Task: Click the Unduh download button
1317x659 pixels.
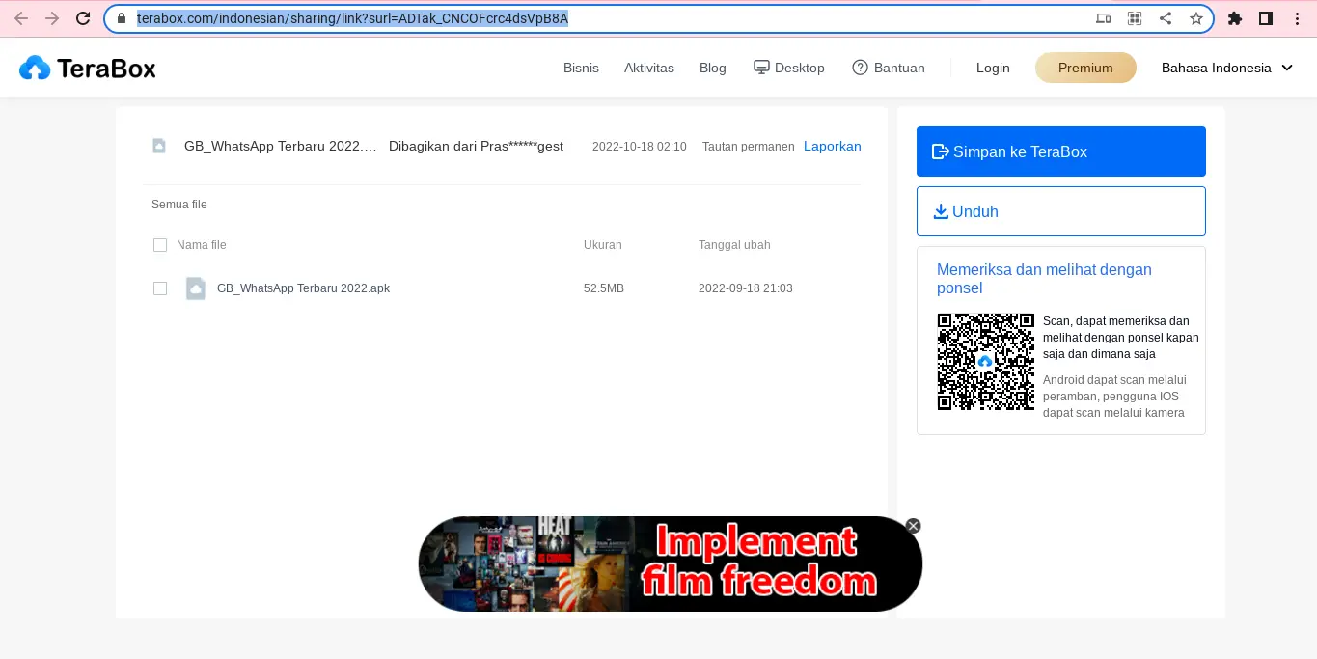Action: tap(1061, 211)
